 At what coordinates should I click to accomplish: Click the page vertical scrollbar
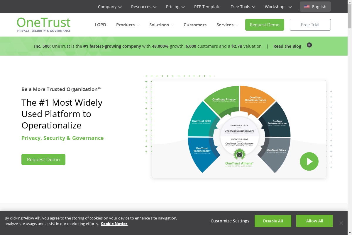(350, 117)
